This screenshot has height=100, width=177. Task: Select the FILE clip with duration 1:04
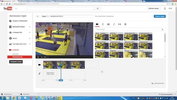pyautogui.click(x=116, y=36)
